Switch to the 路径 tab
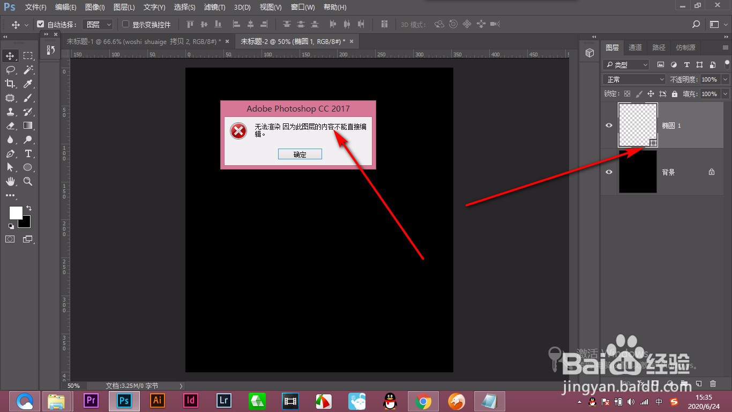732x412 pixels. tap(659, 47)
